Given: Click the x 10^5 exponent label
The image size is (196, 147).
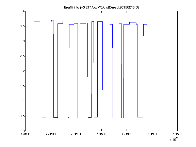Looking at the screenshot, I should tap(174, 139).
